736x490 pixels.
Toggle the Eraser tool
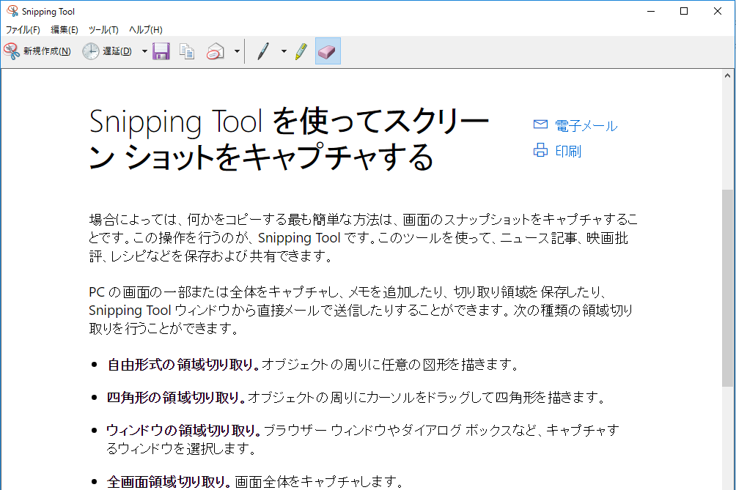point(328,51)
